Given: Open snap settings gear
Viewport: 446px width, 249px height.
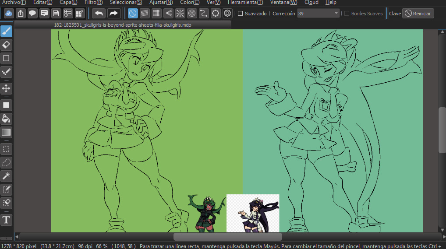Looking at the screenshot, I should pyautogui.click(x=227, y=14).
